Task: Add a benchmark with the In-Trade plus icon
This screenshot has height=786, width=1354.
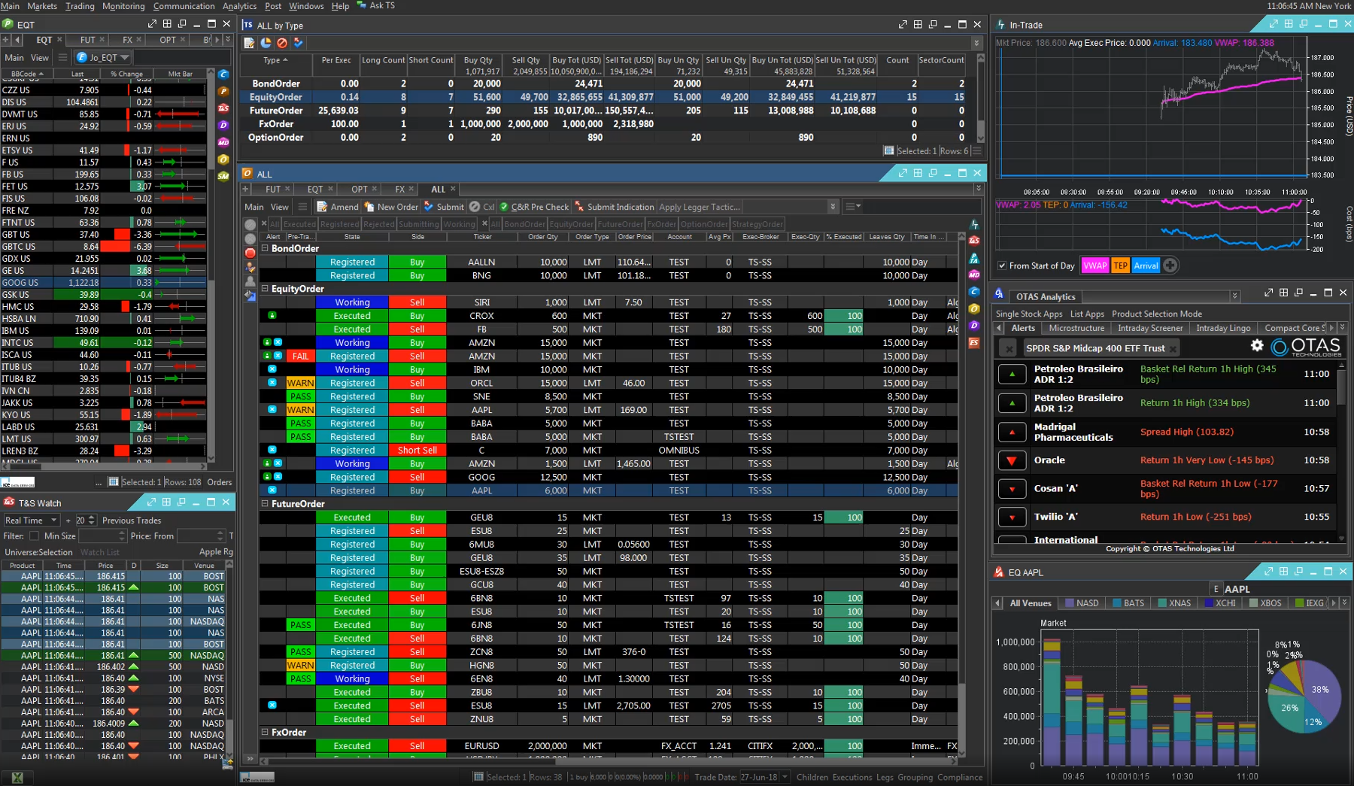Action: 1170,266
